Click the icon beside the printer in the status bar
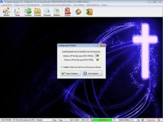This screenshot has width=163, height=122. coord(142,120)
